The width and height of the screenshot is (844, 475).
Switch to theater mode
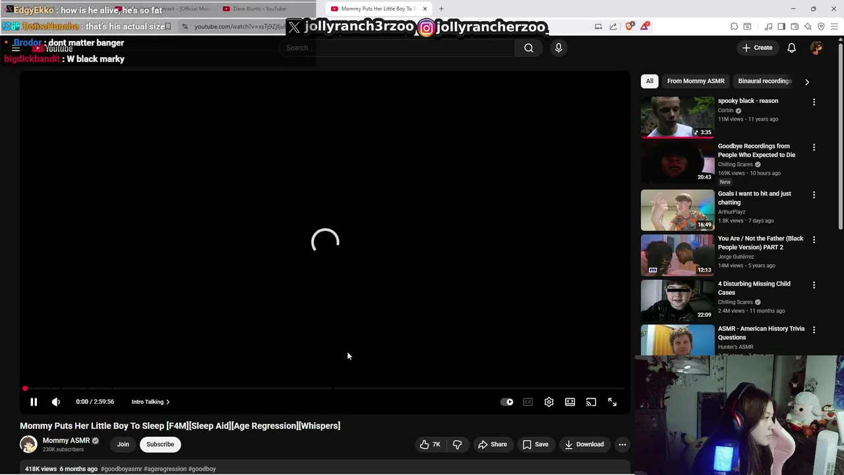point(570,402)
